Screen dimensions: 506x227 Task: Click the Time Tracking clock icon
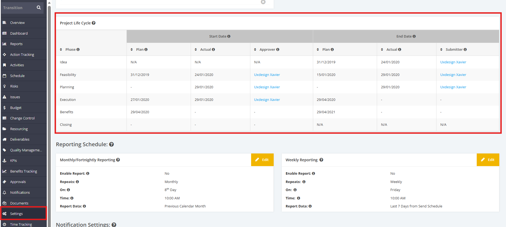(x=4, y=224)
